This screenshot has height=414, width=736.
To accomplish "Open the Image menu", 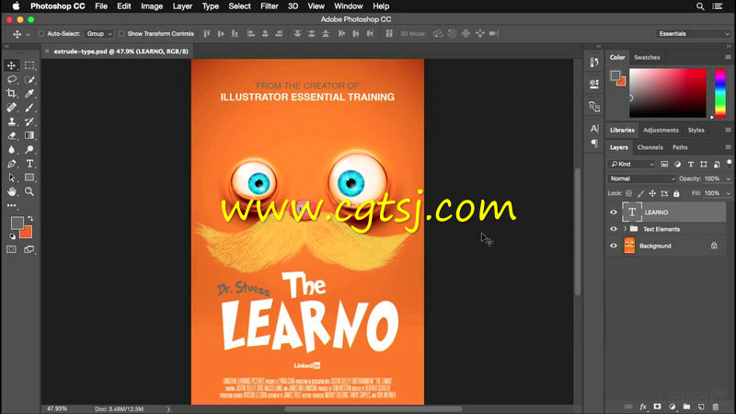I will point(152,6).
